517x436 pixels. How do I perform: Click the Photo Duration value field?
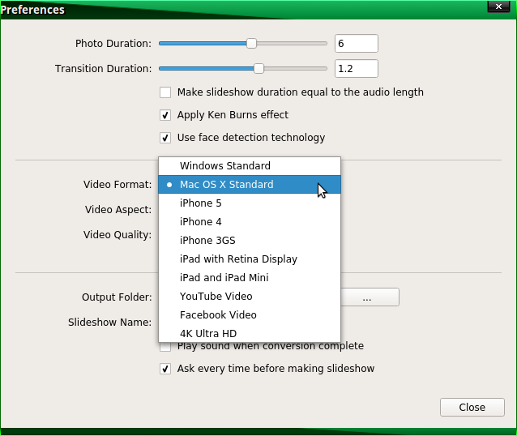357,43
